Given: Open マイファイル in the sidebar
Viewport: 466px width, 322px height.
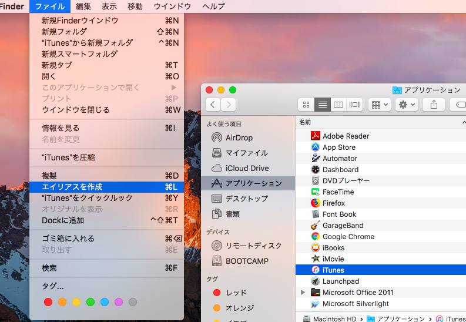Looking at the screenshot, I should click(248, 153).
